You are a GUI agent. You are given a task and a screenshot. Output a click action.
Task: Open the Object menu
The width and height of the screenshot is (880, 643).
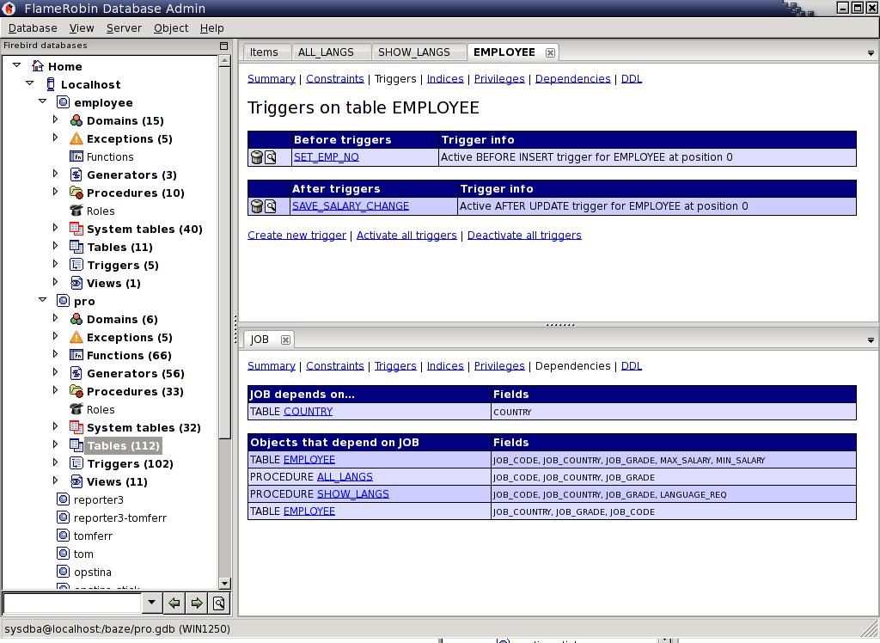(171, 28)
